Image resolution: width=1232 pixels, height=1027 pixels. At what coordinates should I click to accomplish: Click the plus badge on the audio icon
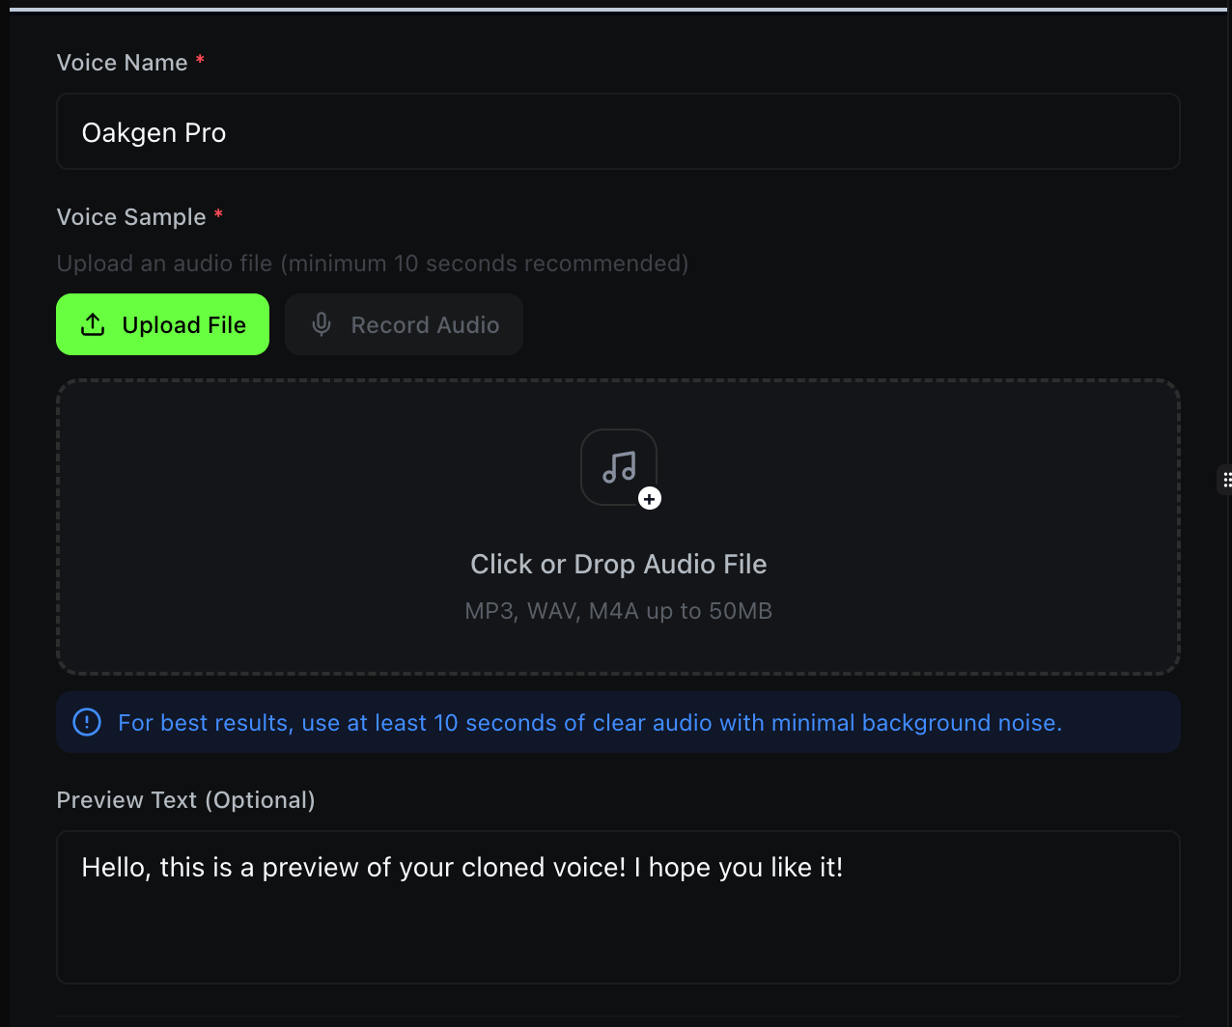click(650, 499)
